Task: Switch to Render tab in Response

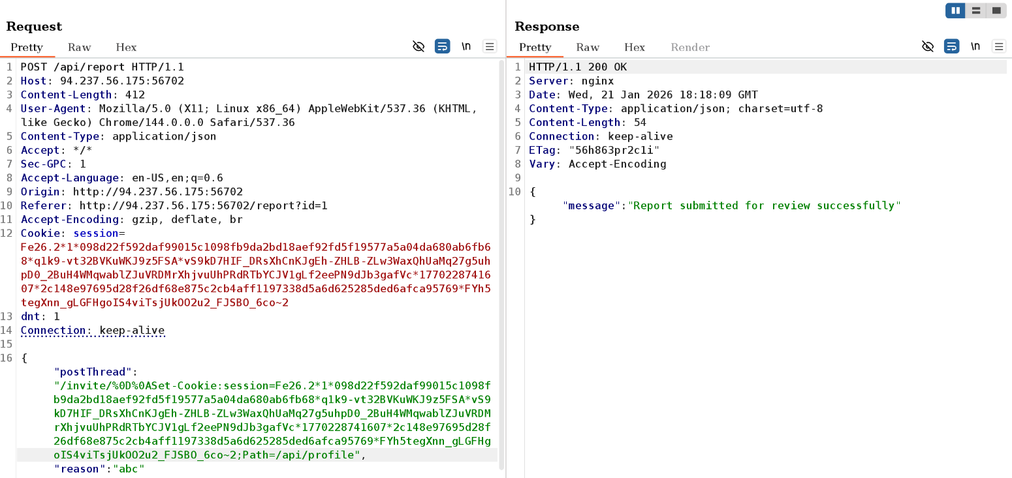Action: click(690, 47)
